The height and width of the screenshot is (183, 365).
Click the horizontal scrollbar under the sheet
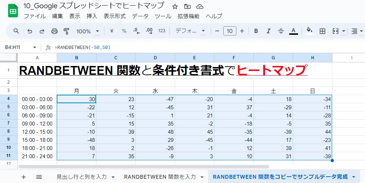point(144,167)
